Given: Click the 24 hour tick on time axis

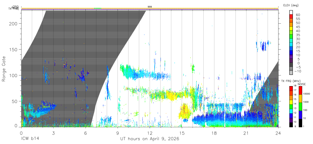Looking at the screenshot, I should pos(278,133).
